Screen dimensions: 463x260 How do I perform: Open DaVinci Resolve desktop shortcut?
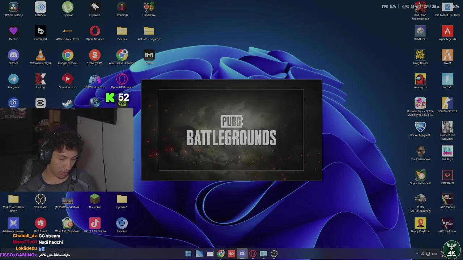(13, 9)
